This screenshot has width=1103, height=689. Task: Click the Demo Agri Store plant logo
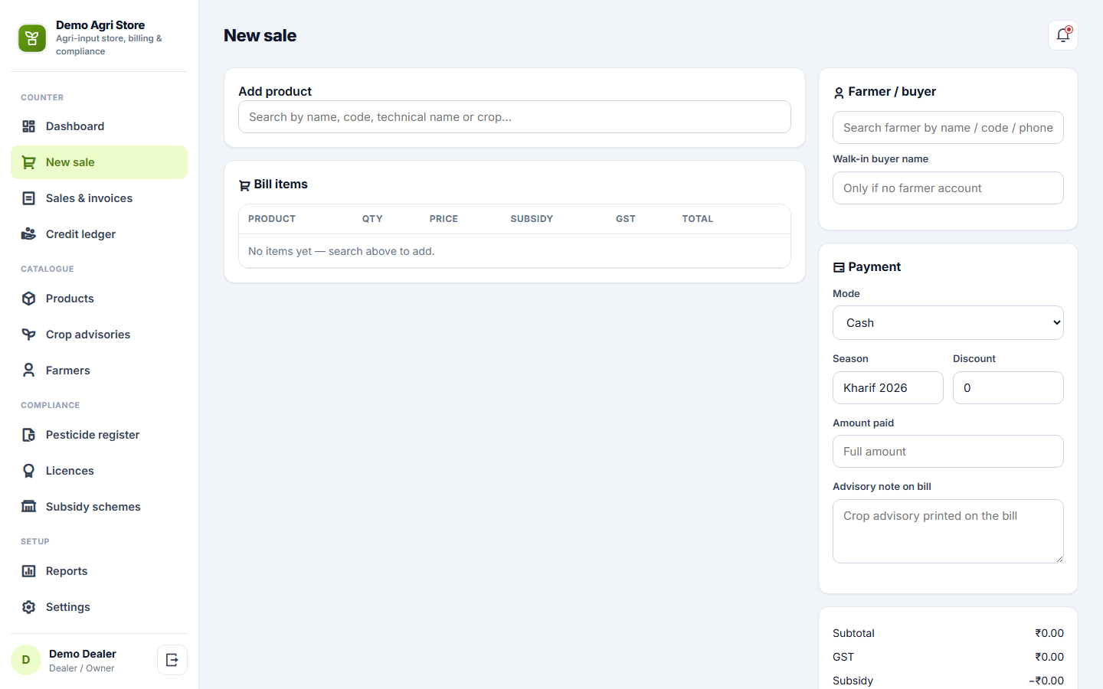click(32, 38)
